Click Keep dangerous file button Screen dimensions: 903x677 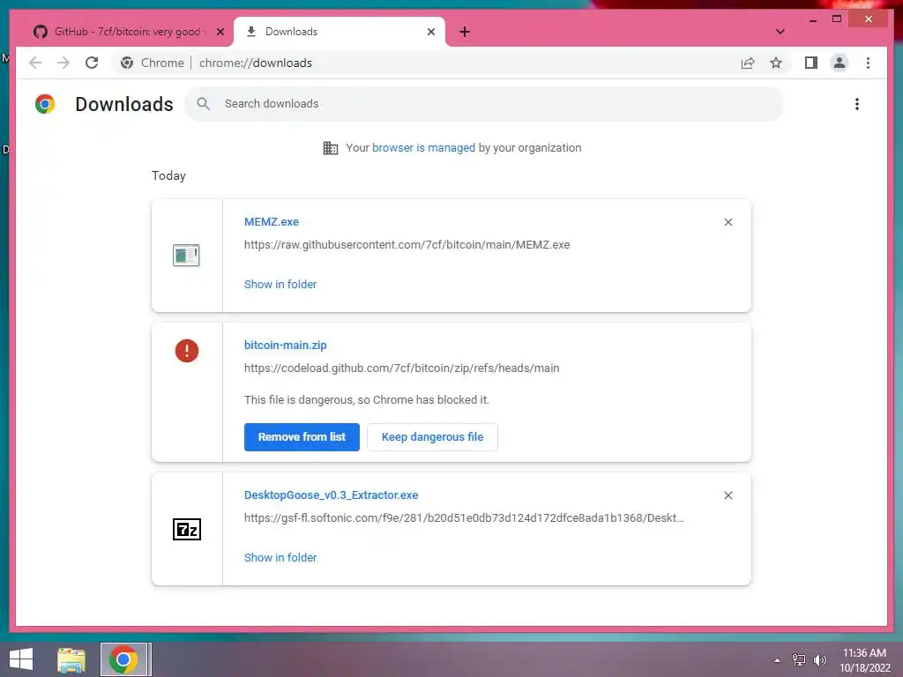pyautogui.click(x=432, y=437)
